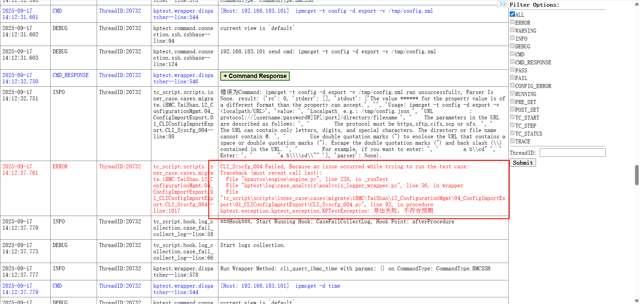Check the TRACE filter option
Screen dimensions: 640x304
click(512, 141)
